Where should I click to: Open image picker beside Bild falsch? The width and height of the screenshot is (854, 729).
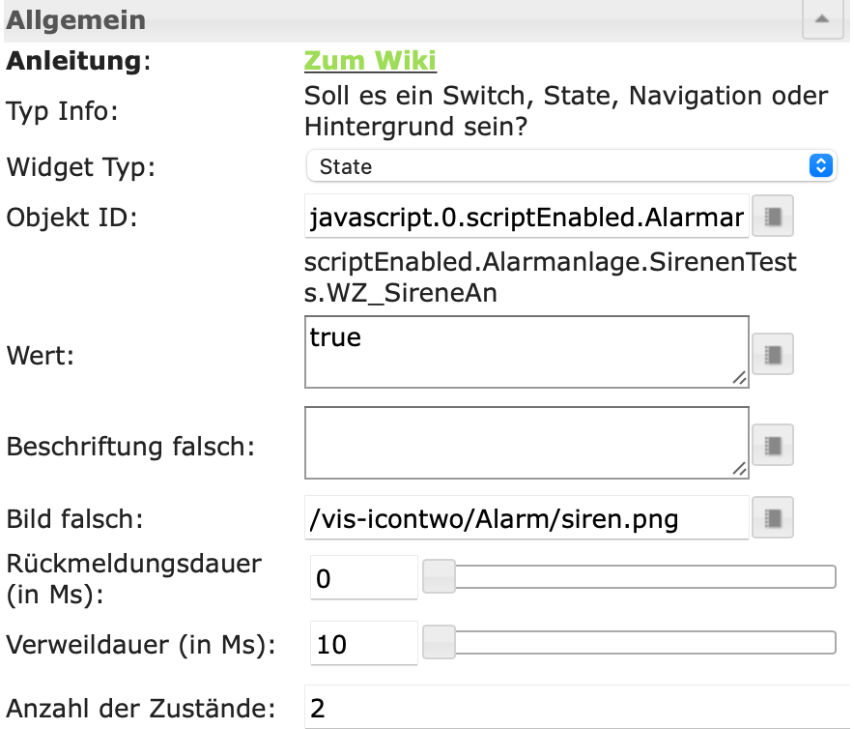772,517
